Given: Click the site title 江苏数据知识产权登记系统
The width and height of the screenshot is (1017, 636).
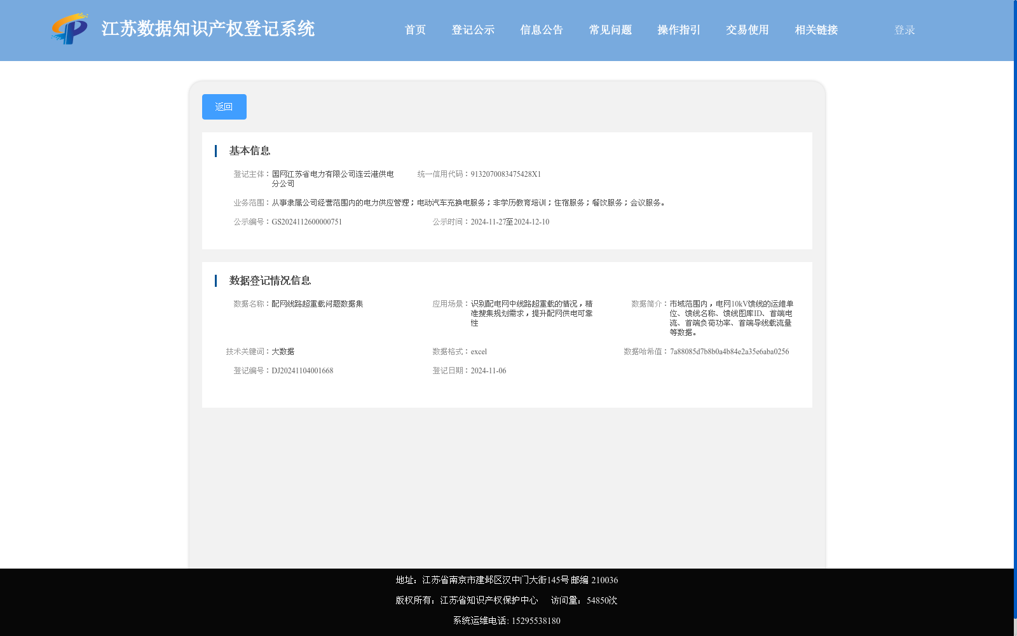Looking at the screenshot, I should [208, 29].
